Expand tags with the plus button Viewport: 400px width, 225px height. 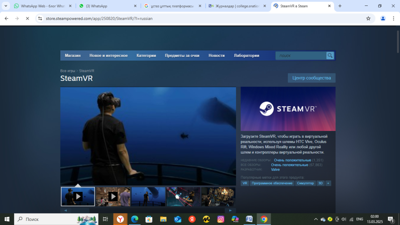click(x=328, y=183)
